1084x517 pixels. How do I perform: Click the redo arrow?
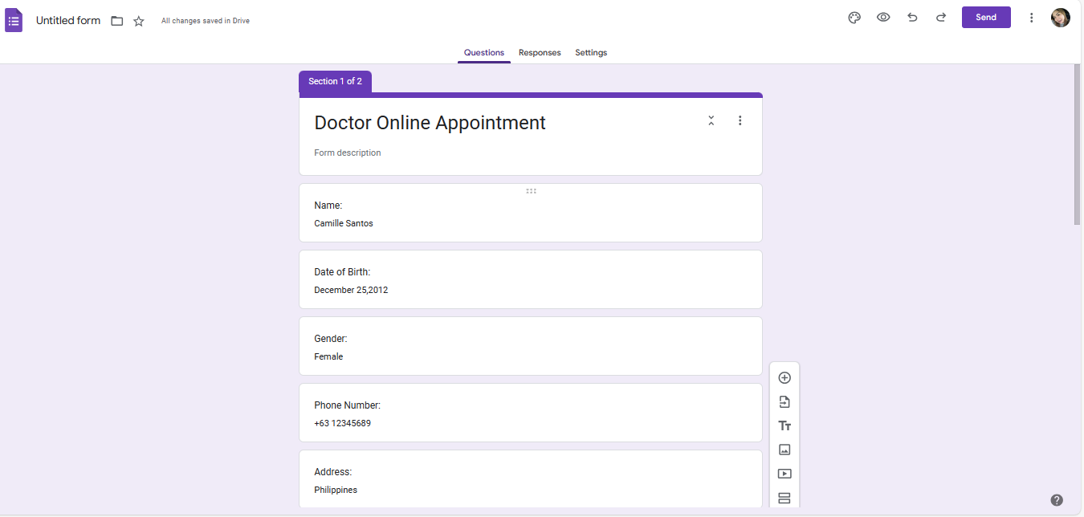[941, 18]
